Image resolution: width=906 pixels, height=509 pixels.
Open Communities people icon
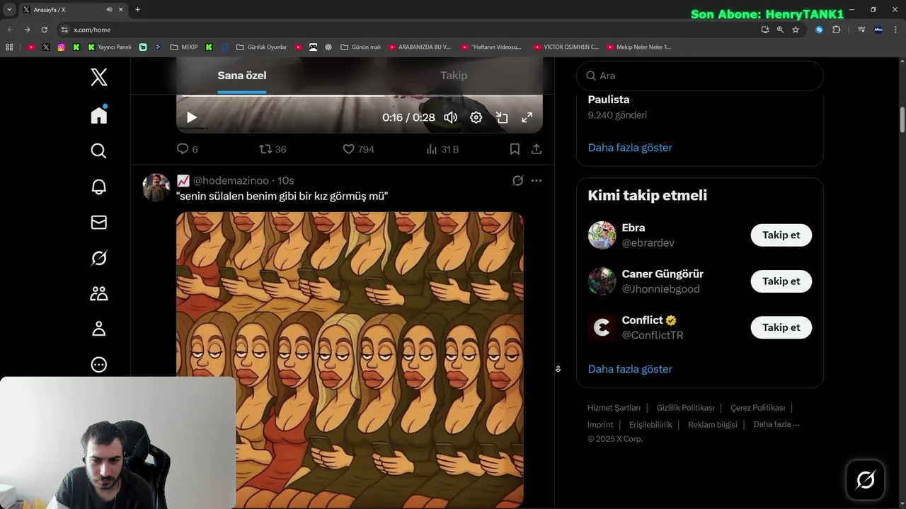pos(99,293)
